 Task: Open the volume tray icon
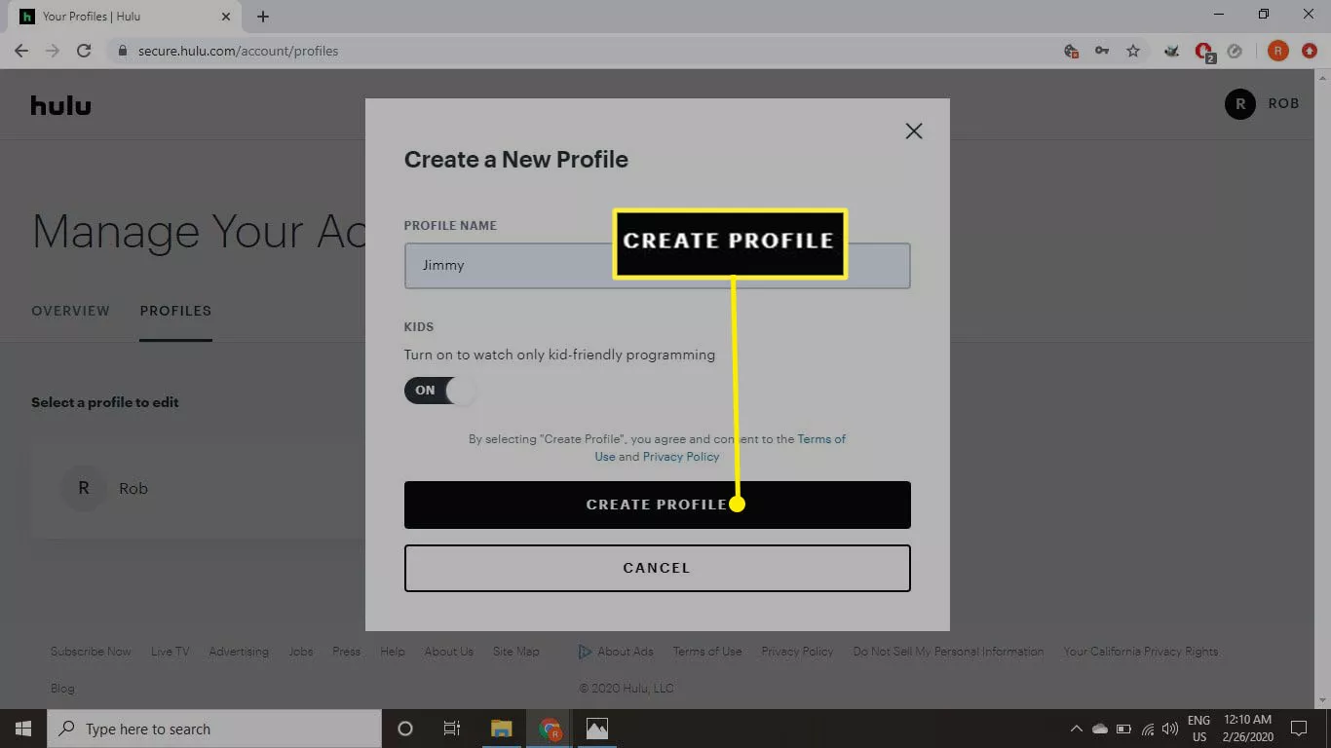(1170, 729)
